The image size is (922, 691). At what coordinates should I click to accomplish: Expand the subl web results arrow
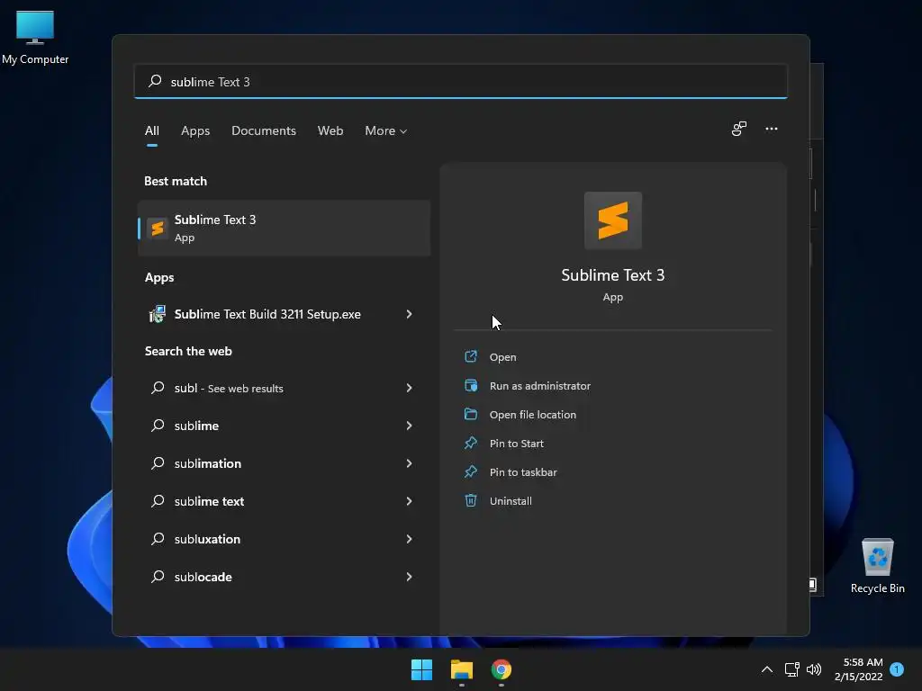point(409,388)
